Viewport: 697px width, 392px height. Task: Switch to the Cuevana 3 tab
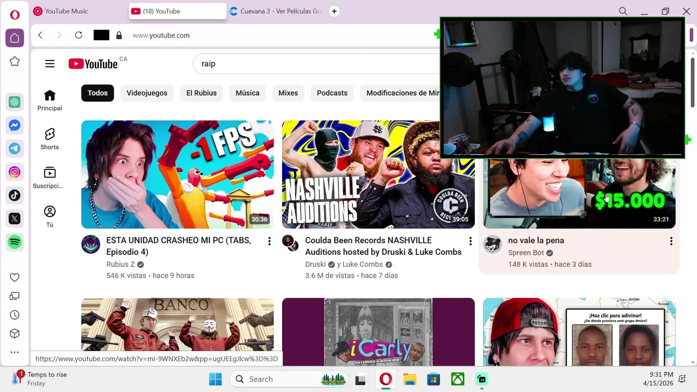[277, 11]
